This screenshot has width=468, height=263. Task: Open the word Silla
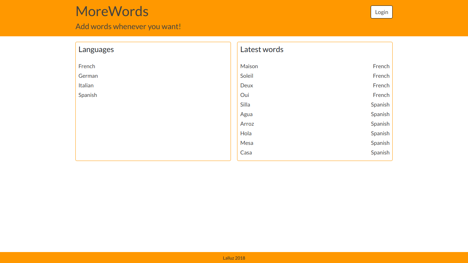[245, 104]
